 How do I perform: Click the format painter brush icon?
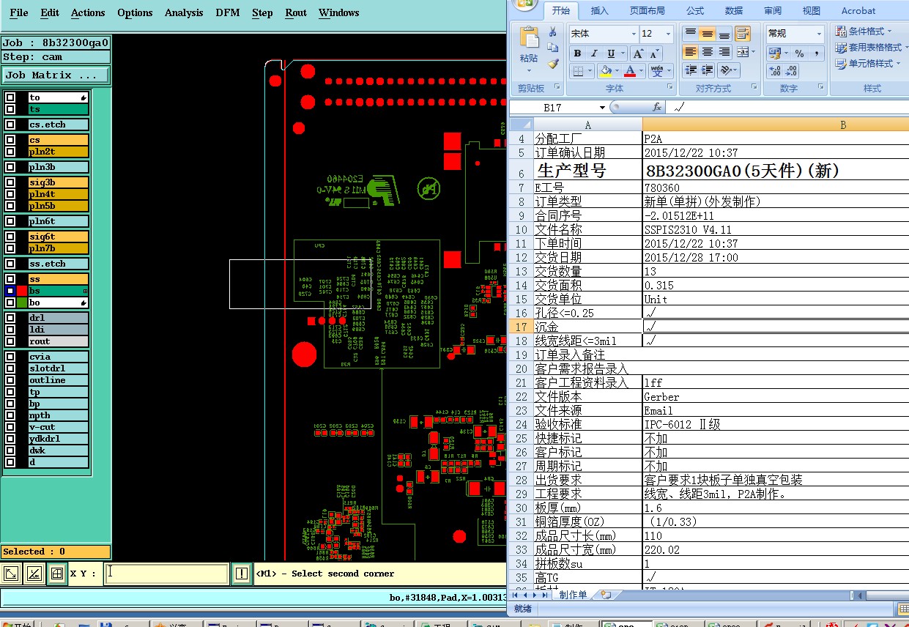pos(553,64)
